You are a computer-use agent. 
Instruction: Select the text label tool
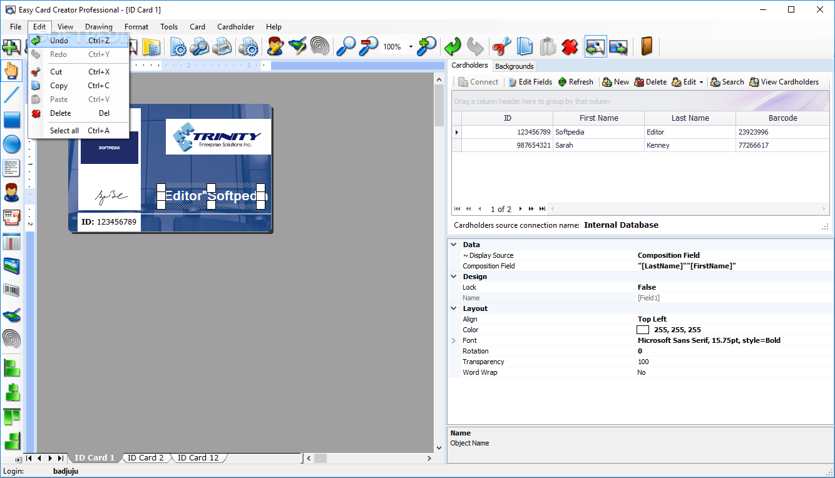point(11,168)
